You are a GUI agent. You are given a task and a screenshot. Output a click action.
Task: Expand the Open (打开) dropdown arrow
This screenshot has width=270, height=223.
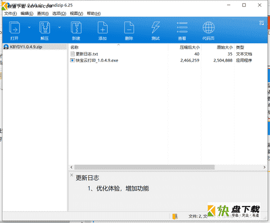pos(29,28)
